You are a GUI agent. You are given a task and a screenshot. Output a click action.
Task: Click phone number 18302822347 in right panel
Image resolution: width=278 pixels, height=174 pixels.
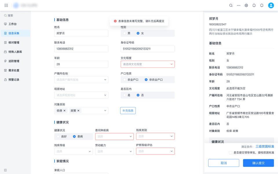point(217,24)
